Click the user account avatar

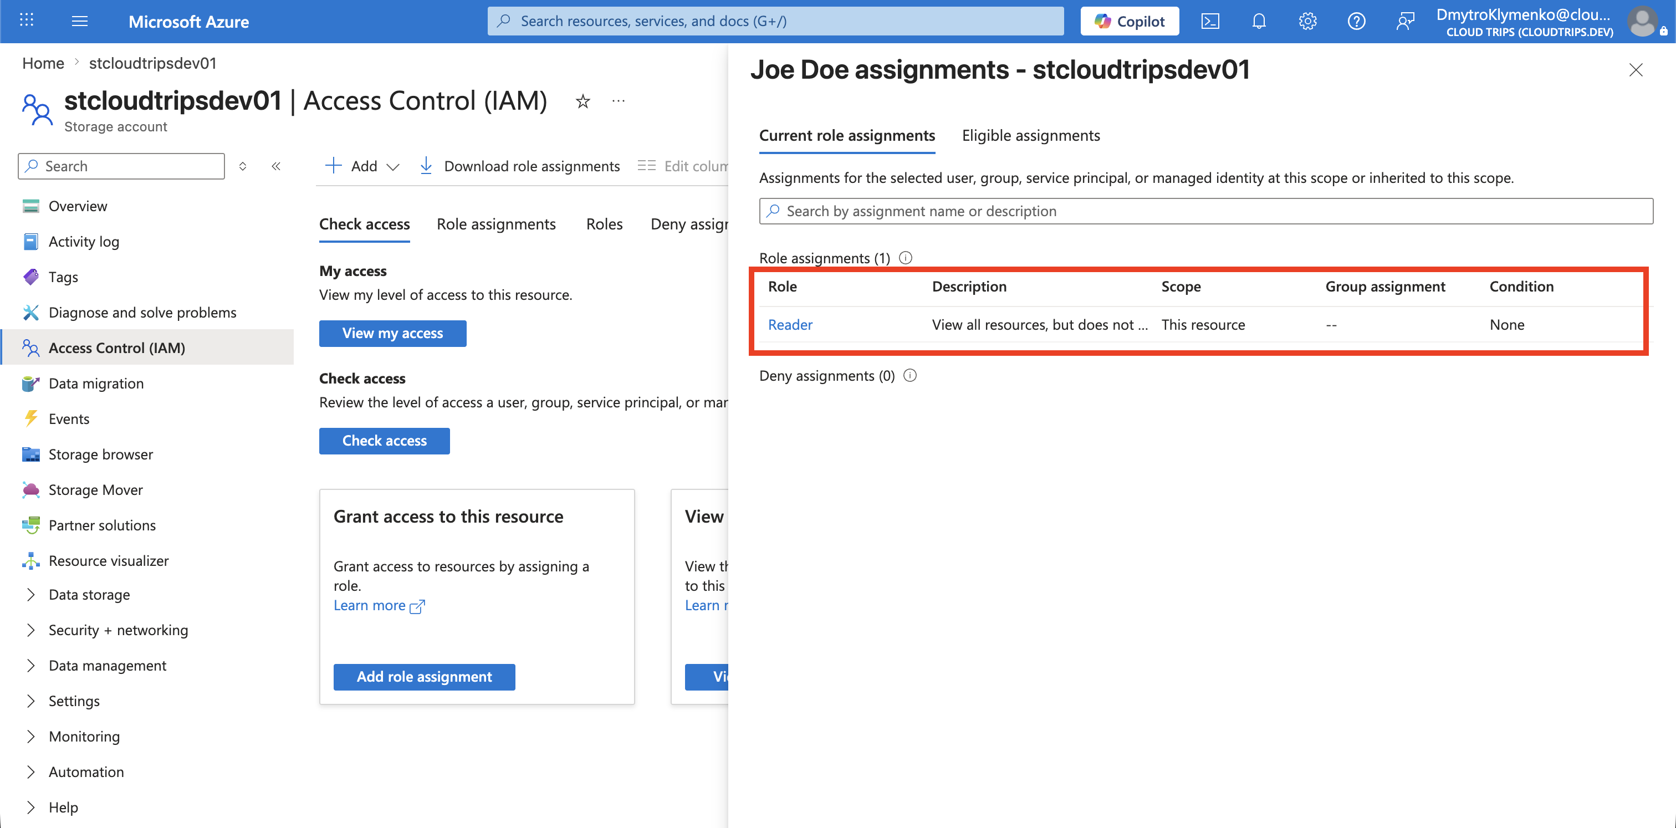click(1643, 22)
